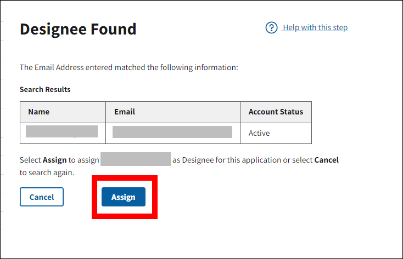Screen dimensions: 403x259
Task: Select the Email column header
Action: [x=125, y=112]
